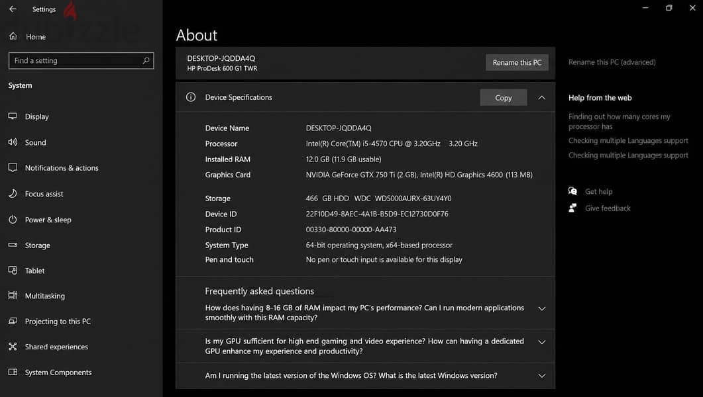Open the Get help link

coord(598,192)
